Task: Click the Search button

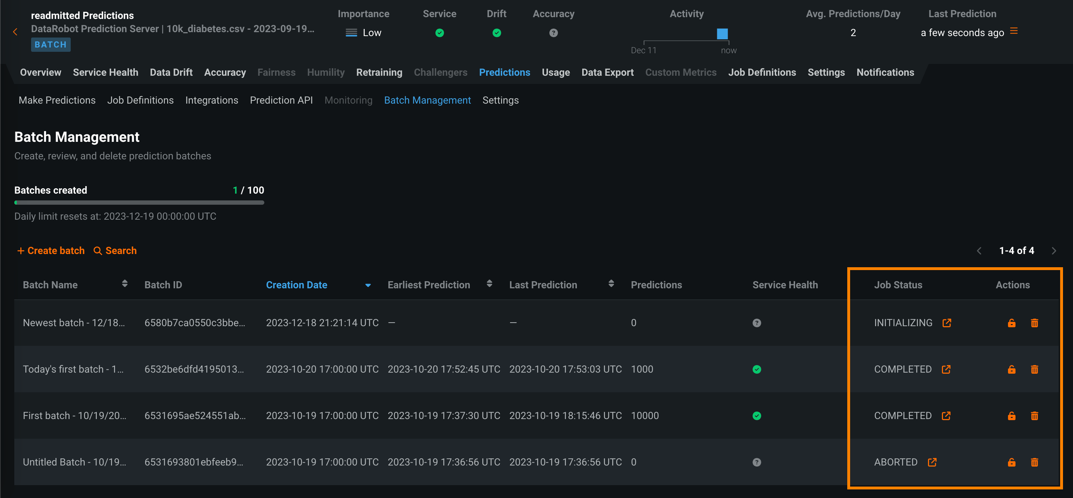Action: pyautogui.click(x=115, y=251)
